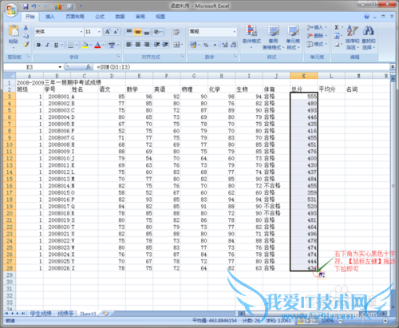Switch to the Review tab
The image size is (399, 328).
(x=140, y=17)
